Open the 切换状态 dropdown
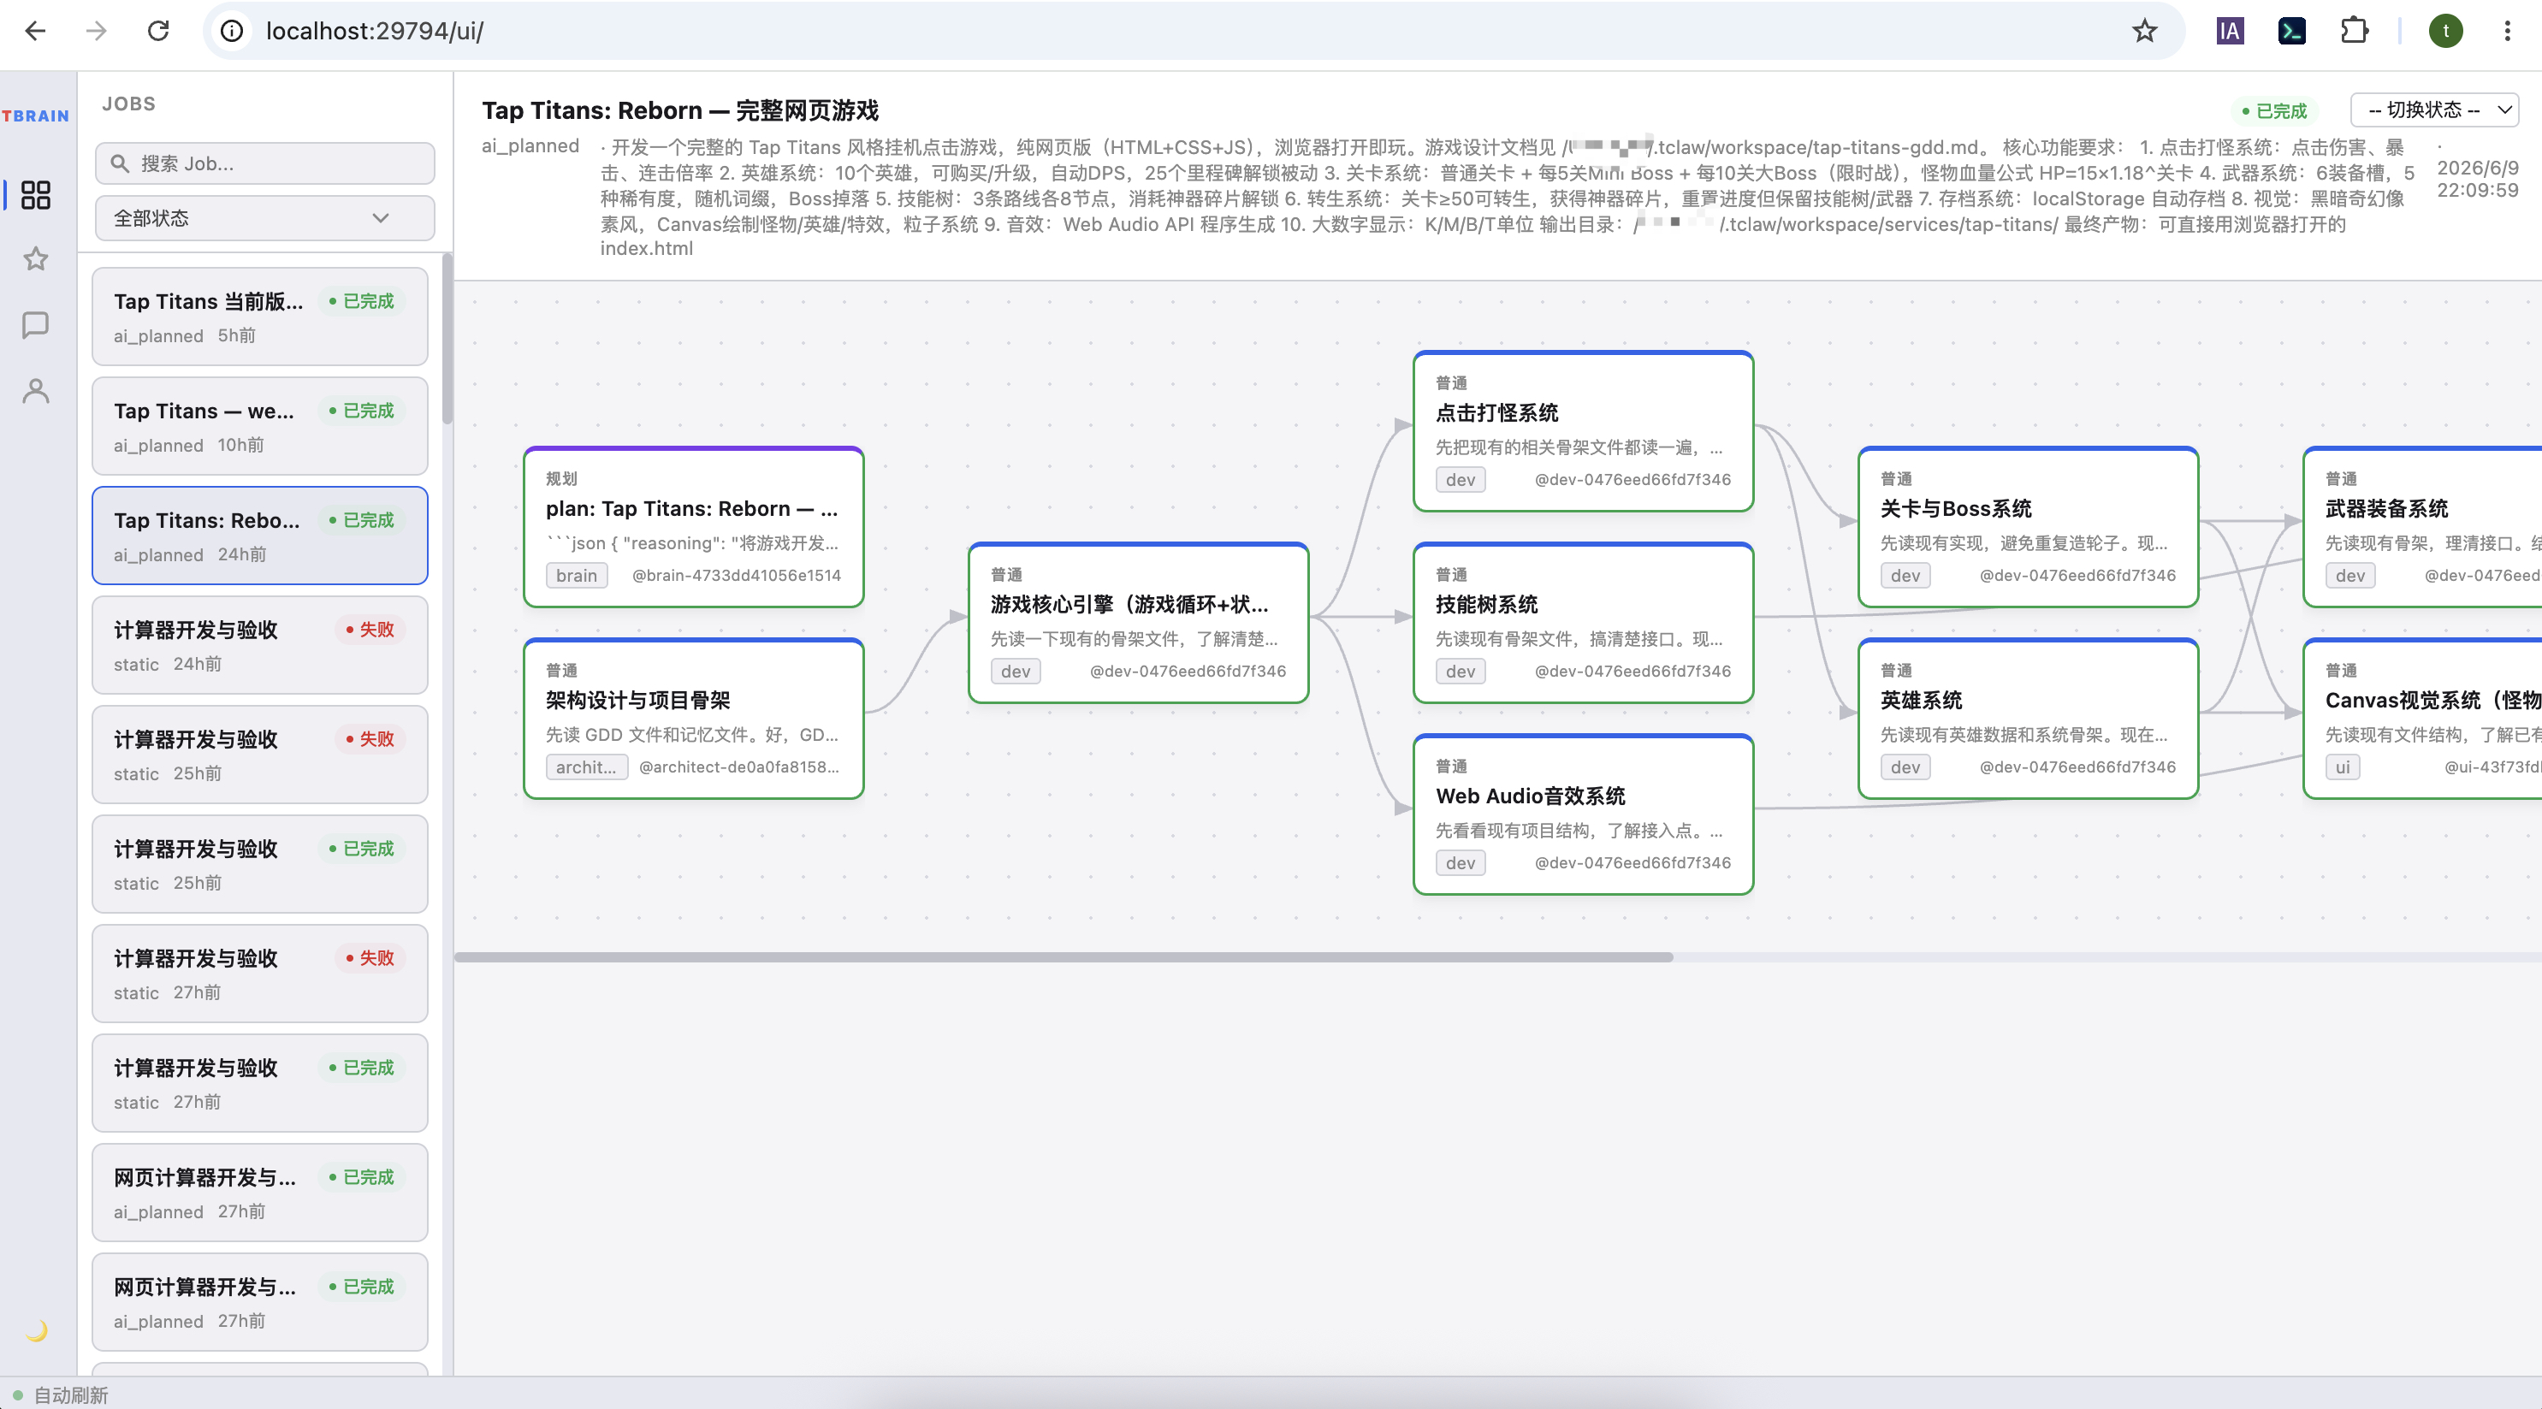The image size is (2542, 1409). tap(2434, 110)
